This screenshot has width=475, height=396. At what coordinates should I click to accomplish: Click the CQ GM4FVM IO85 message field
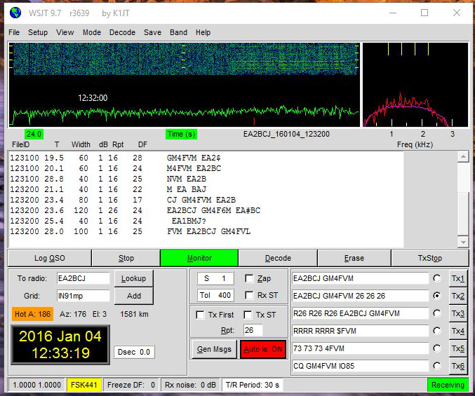tap(360, 366)
